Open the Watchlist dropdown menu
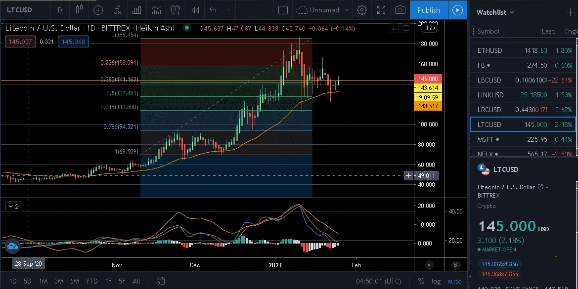 coord(495,12)
